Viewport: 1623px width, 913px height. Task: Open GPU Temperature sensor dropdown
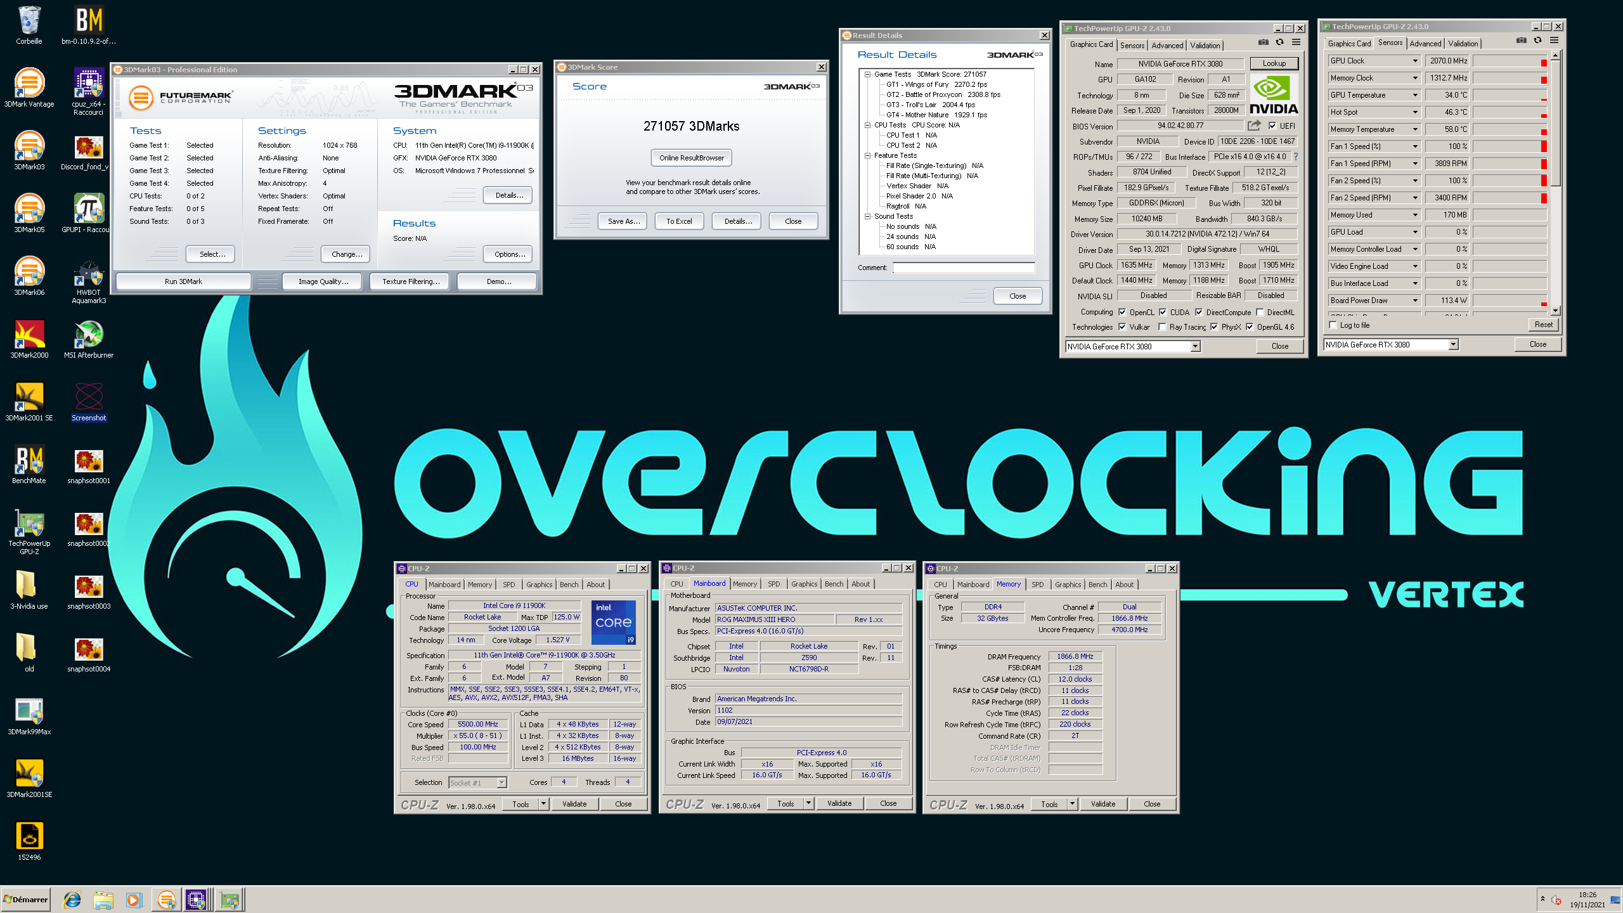[1415, 95]
